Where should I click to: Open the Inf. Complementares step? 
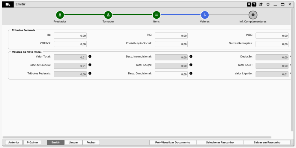coord(253,15)
